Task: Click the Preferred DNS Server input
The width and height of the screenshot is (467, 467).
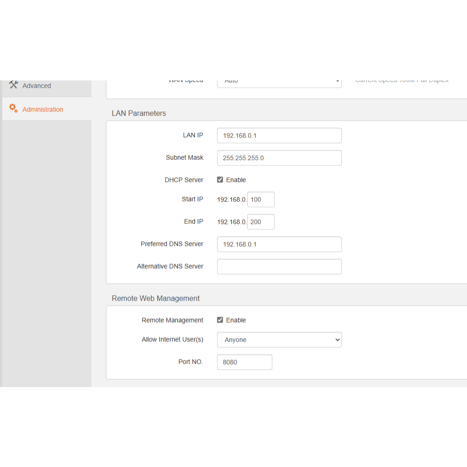Action: click(x=279, y=244)
